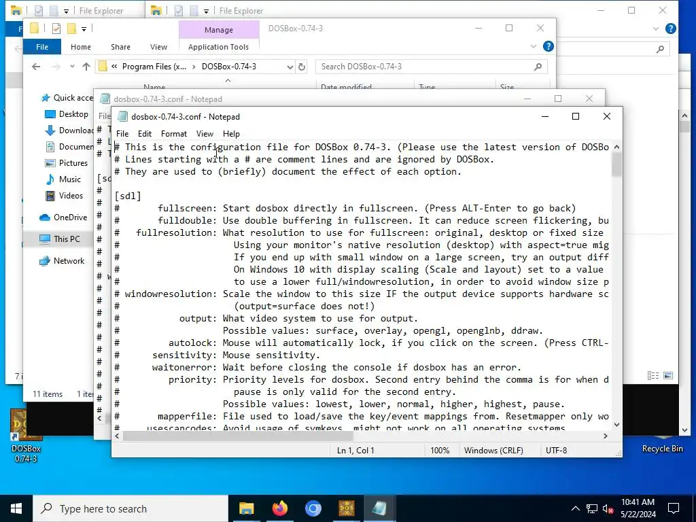The width and height of the screenshot is (696, 522).
Task: Open Pictures in navigation pane
Action: [67, 163]
